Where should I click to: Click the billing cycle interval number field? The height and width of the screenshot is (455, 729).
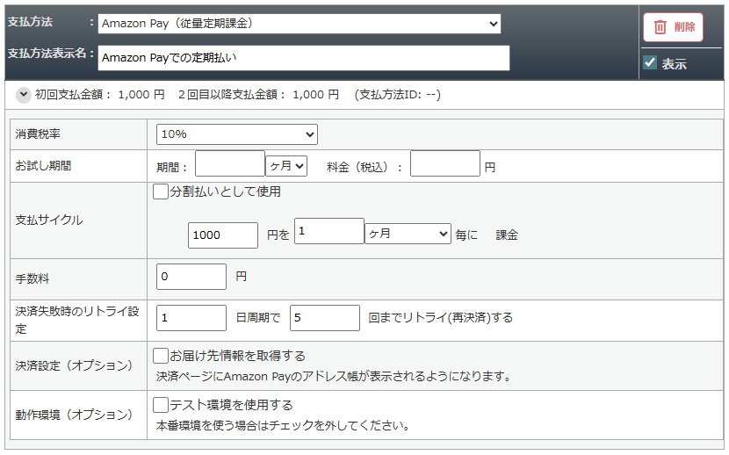point(328,232)
